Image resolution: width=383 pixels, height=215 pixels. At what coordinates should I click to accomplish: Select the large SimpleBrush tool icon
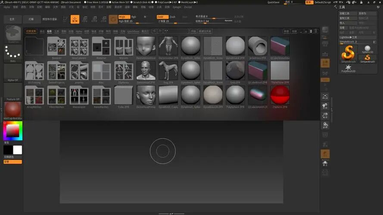[x=348, y=53]
